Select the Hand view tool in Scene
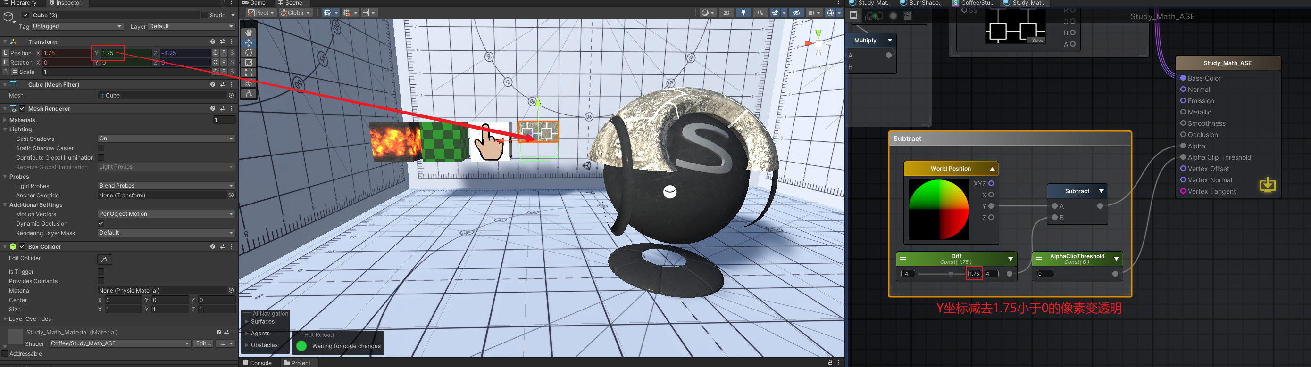This screenshot has width=1311, height=367. 248,33
